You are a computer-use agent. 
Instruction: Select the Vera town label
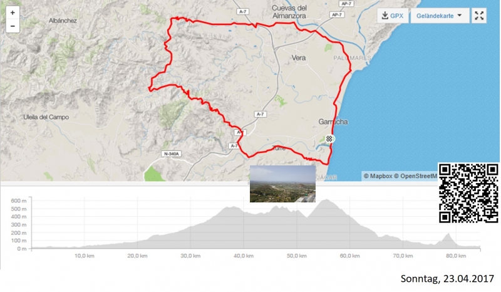299,58
